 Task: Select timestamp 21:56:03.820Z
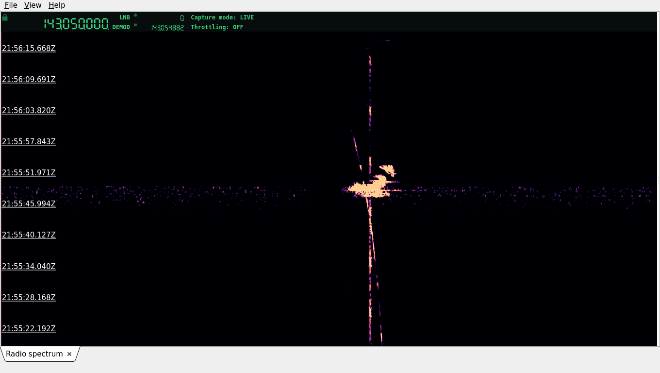click(29, 110)
